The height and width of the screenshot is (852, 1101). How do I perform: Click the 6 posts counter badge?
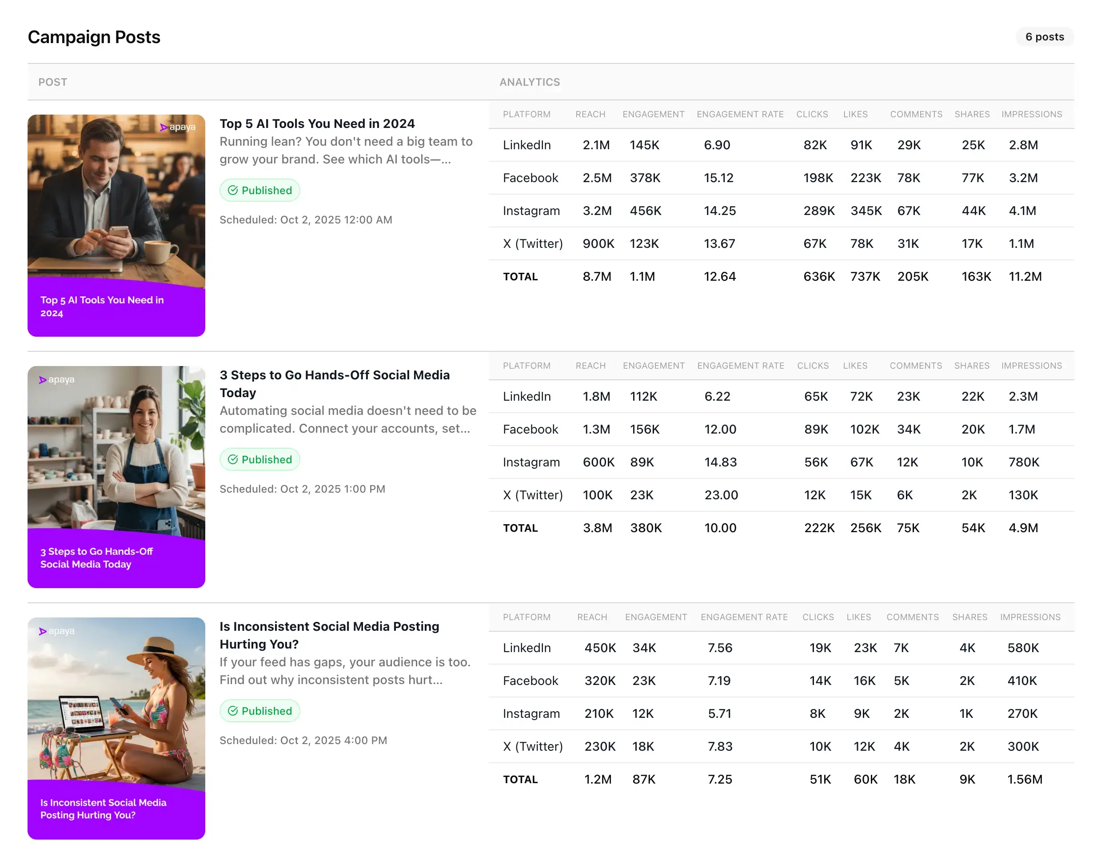(1045, 36)
